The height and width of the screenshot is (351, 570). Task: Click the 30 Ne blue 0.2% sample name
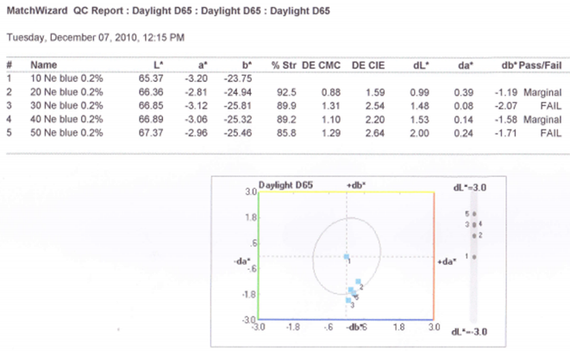tap(66, 104)
